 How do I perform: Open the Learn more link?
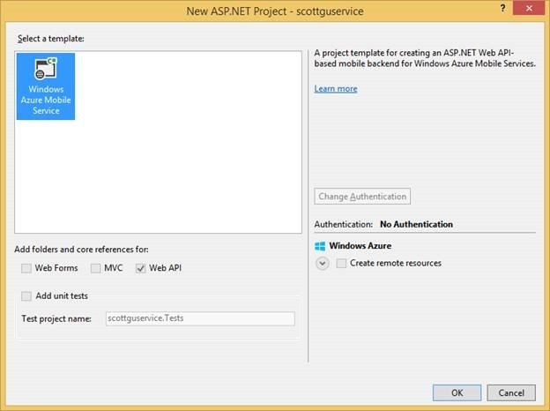[336, 88]
